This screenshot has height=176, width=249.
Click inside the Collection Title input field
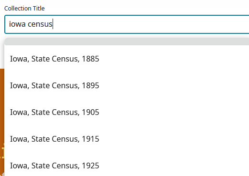click(127, 24)
